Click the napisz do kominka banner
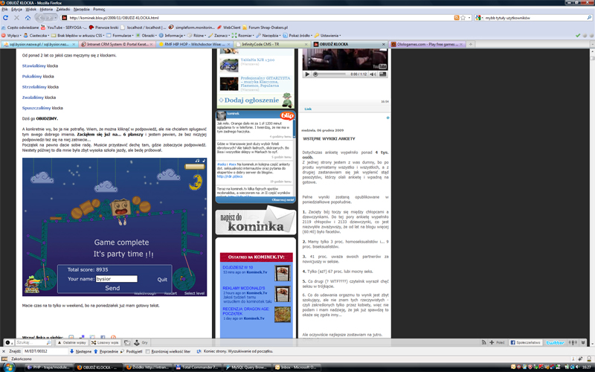595x372 pixels. 255,220
